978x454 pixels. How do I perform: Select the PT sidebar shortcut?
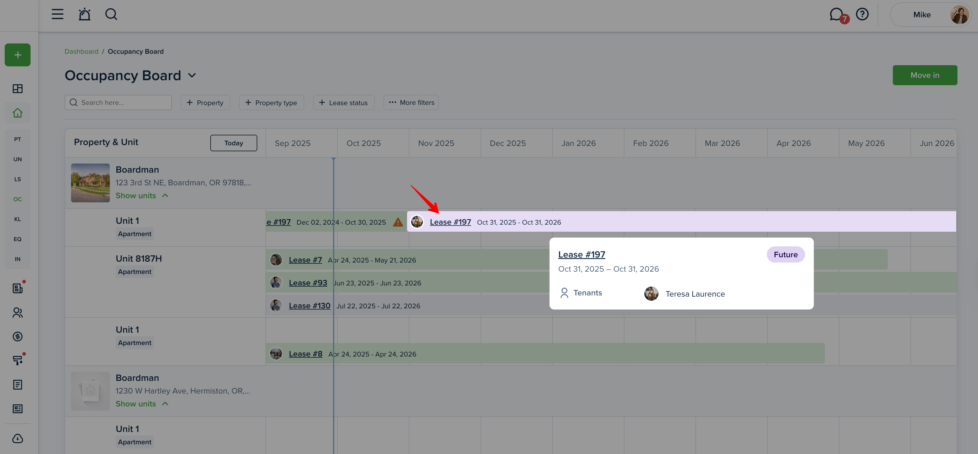pyautogui.click(x=17, y=139)
